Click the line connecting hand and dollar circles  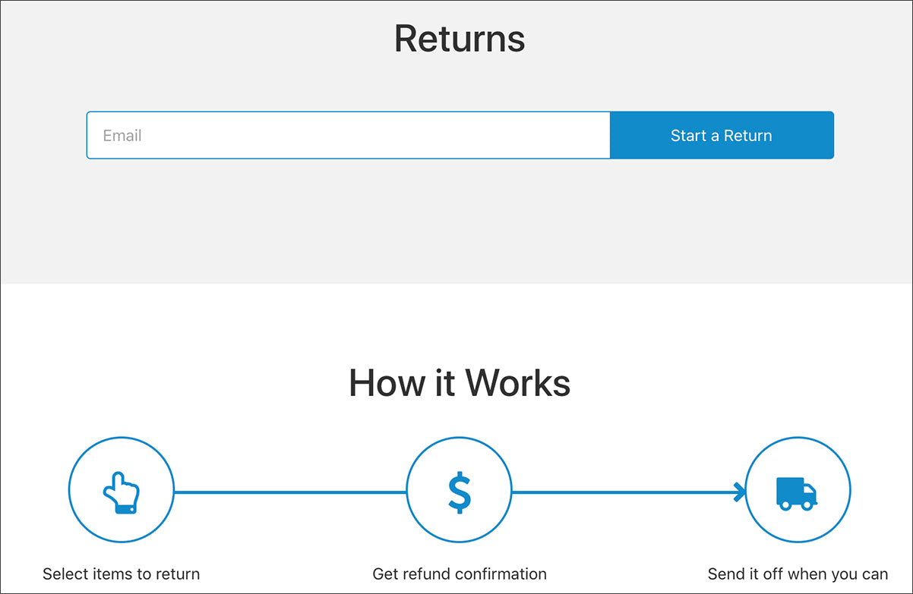click(290, 492)
